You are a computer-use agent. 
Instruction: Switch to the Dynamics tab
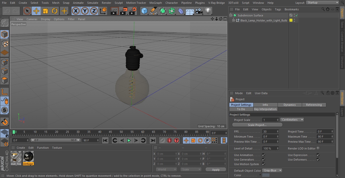click(290, 105)
